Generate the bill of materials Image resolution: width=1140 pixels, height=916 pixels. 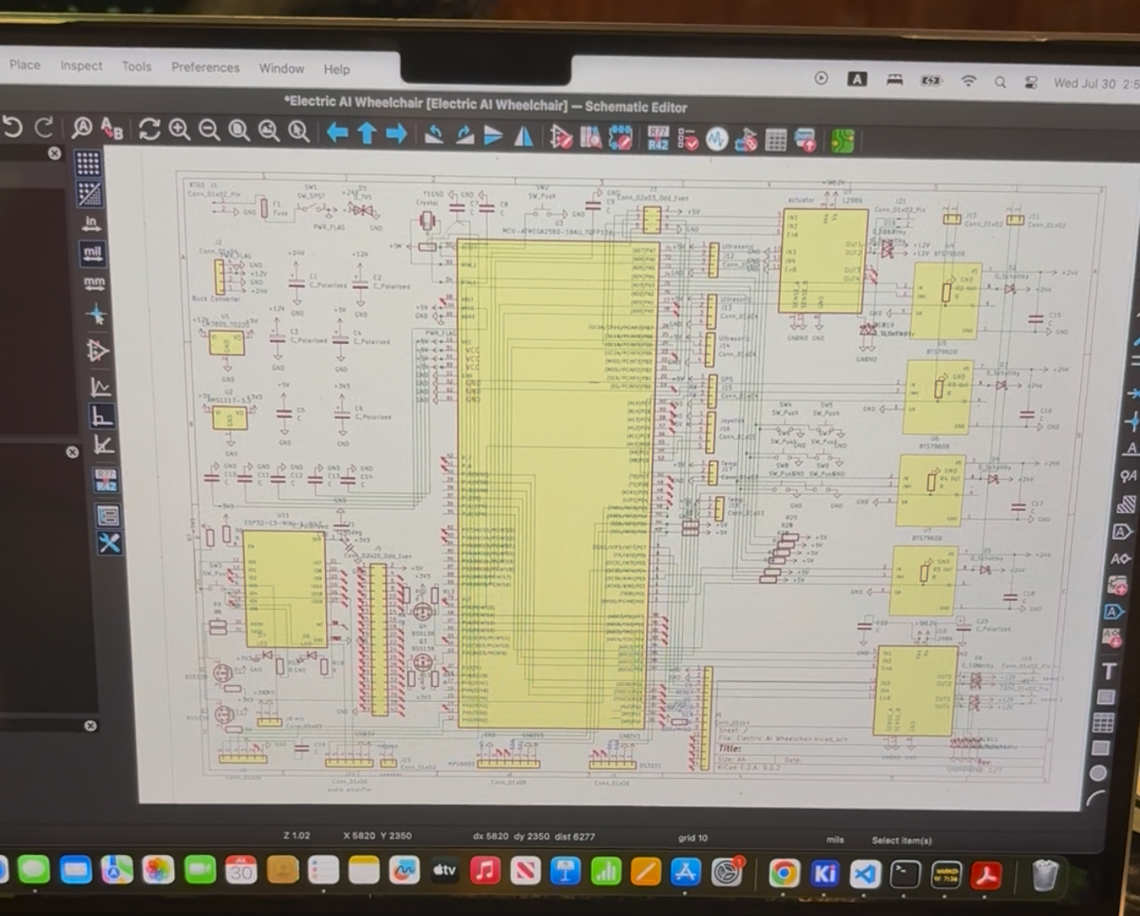point(805,141)
